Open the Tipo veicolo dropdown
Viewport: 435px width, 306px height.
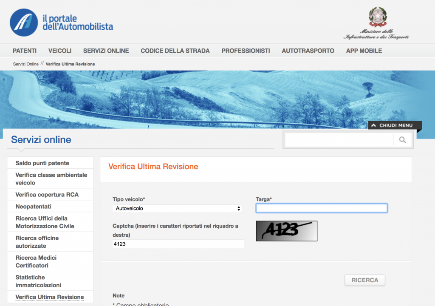pos(177,208)
